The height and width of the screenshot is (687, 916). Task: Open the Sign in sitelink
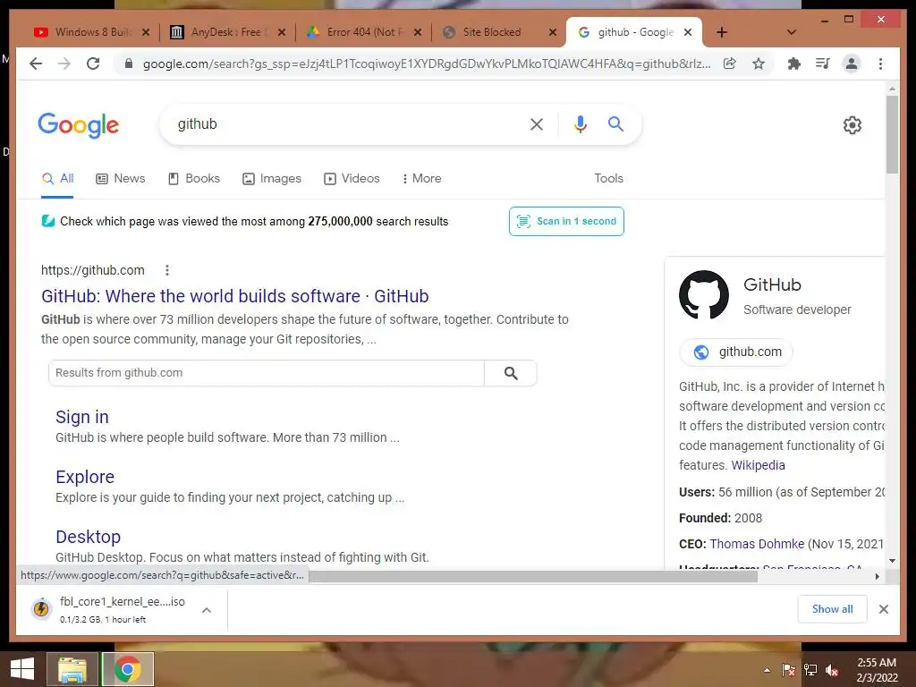pyautogui.click(x=81, y=417)
